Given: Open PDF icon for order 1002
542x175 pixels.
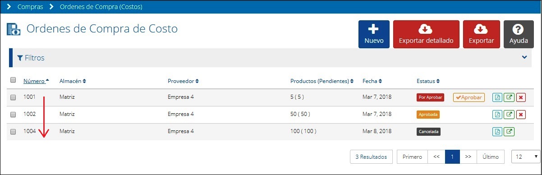Looking at the screenshot, I should pos(497,115).
